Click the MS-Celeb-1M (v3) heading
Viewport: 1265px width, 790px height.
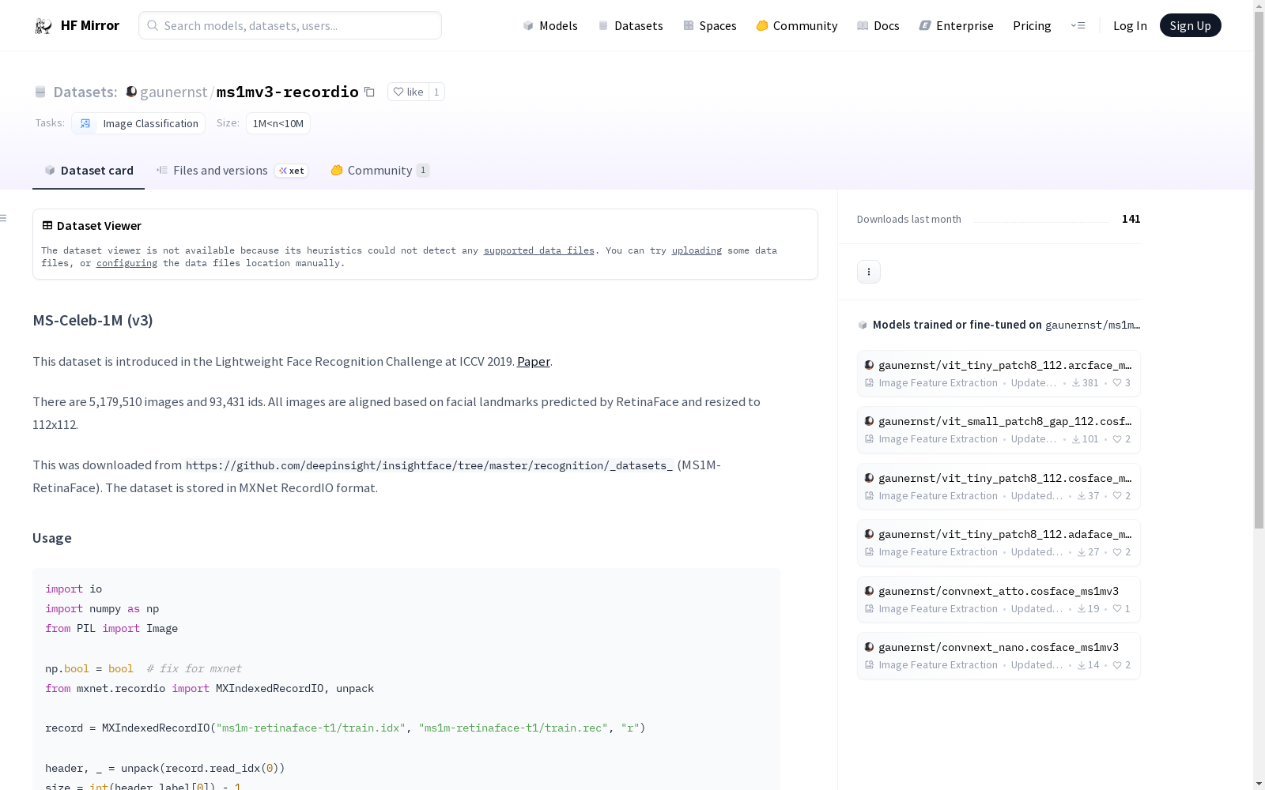[93, 320]
